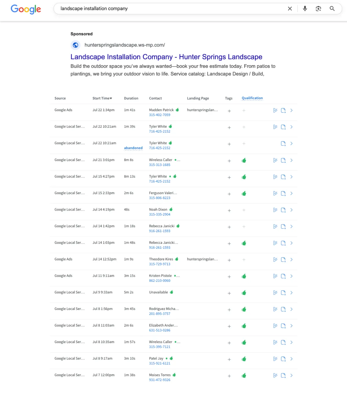Open the hunterspringslandscape.ws-mp.com URL
The height and width of the screenshot is (400, 347).
125,45
